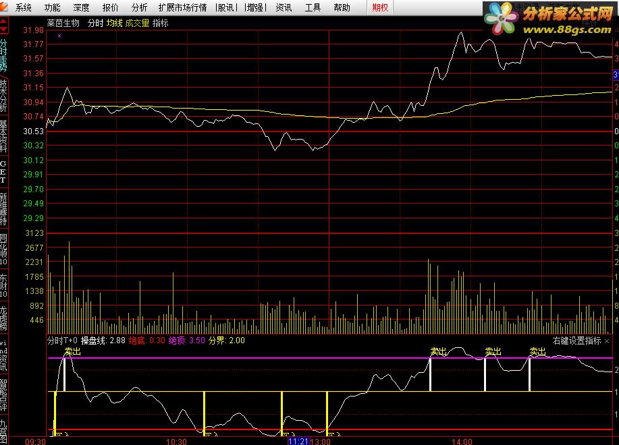The height and width of the screenshot is (445, 619).
Task: Open the 扩展市场行情 menu
Action: point(182,7)
